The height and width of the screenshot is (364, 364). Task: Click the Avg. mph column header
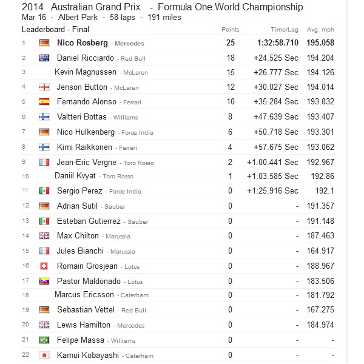point(320,30)
